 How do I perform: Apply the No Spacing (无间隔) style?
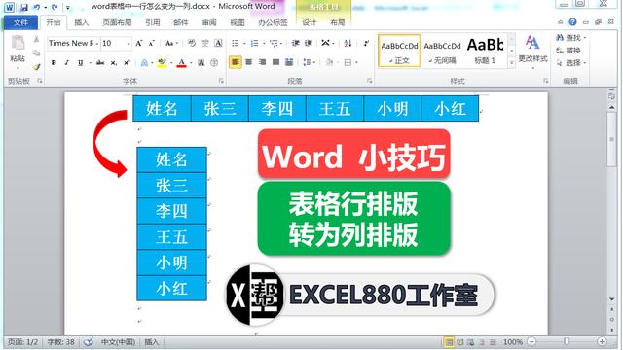(442, 51)
